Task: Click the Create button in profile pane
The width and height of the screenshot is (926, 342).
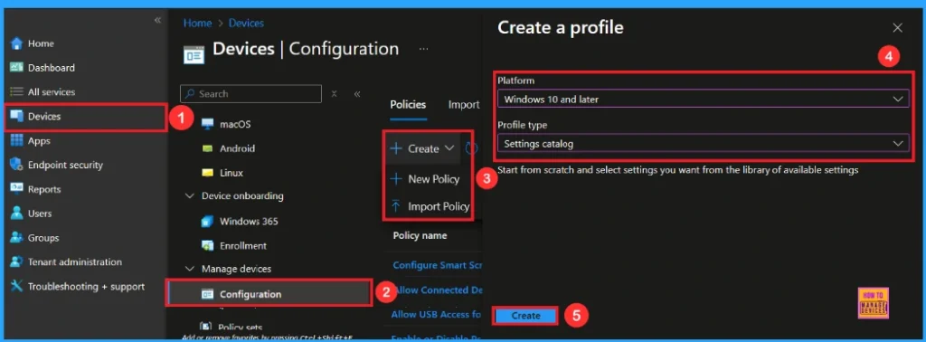Action: (x=525, y=316)
